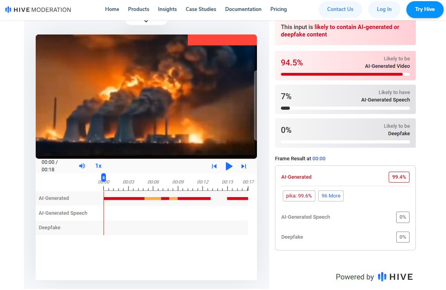Change the 1x playback speed

coord(98,166)
